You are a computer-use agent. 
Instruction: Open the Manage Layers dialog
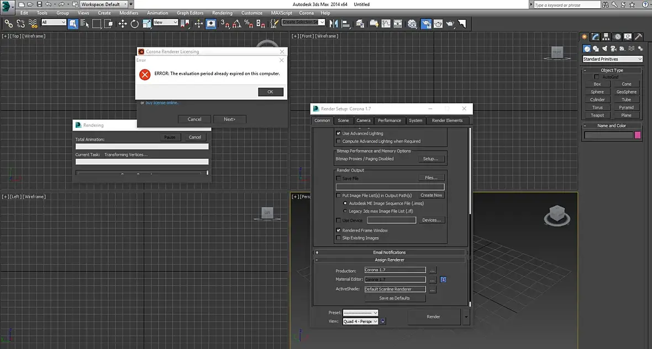point(360,24)
